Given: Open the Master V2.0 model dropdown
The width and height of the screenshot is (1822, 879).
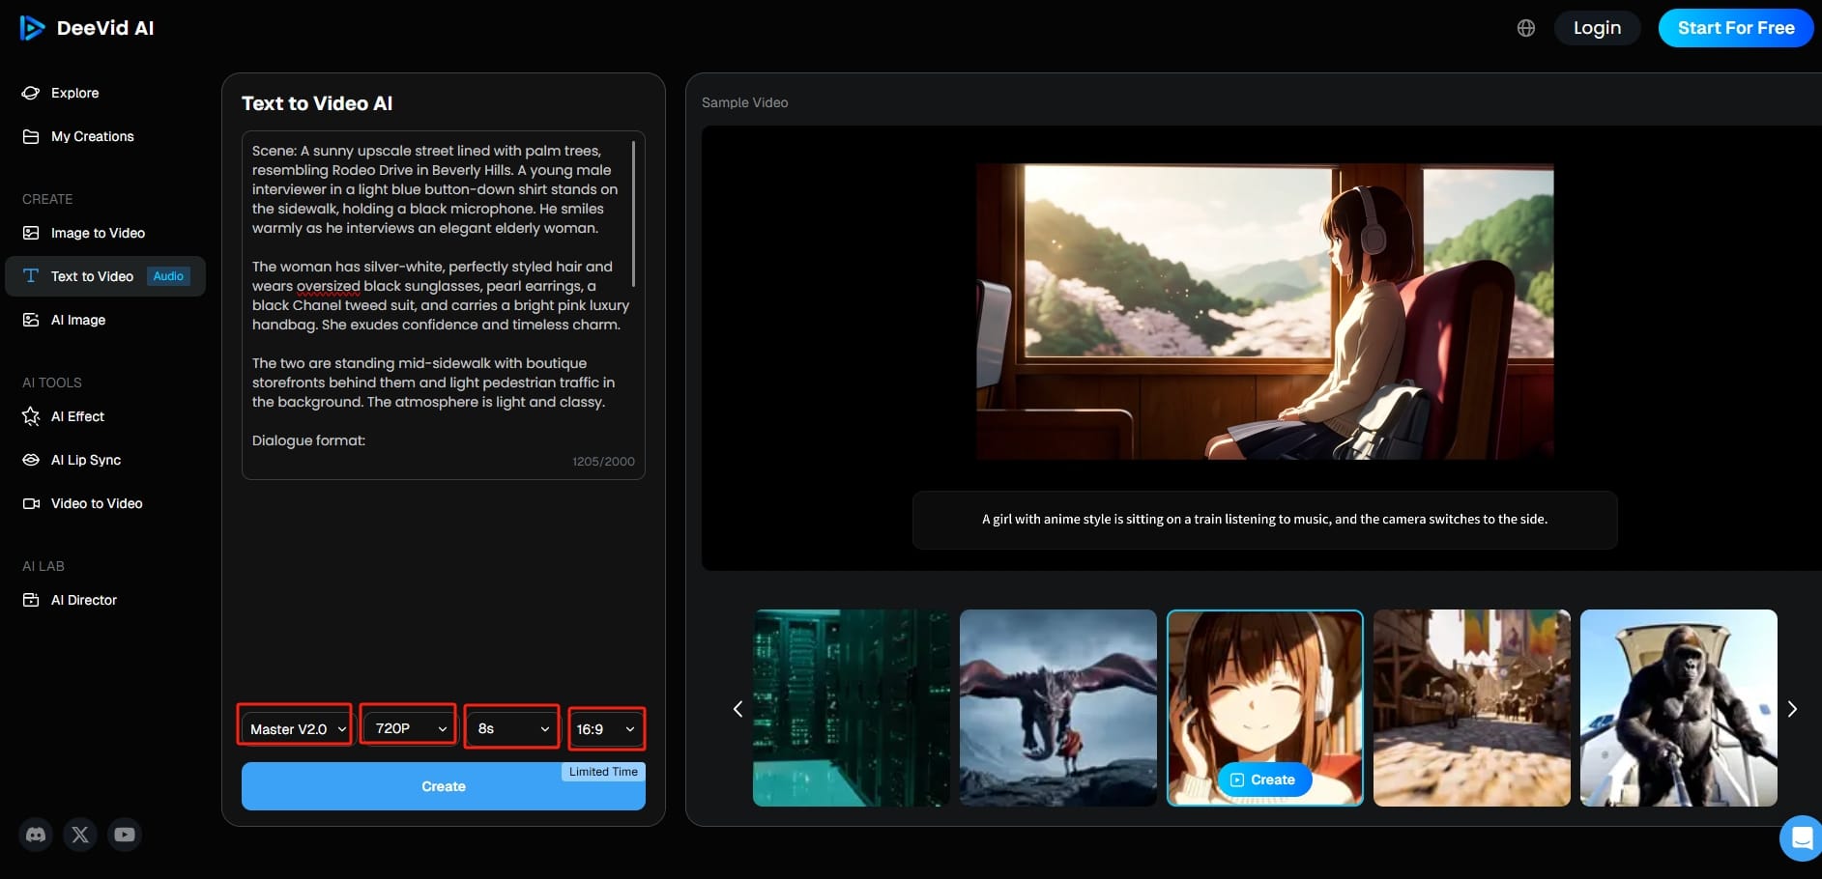Looking at the screenshot, I should tap(296, 728).
